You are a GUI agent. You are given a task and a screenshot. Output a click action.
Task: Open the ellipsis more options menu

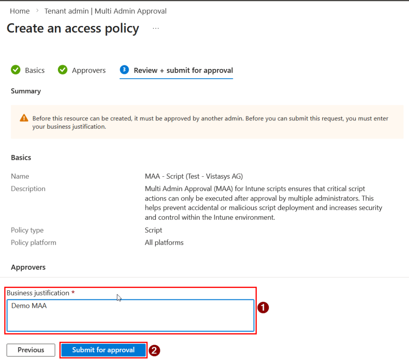pos(156,29)
